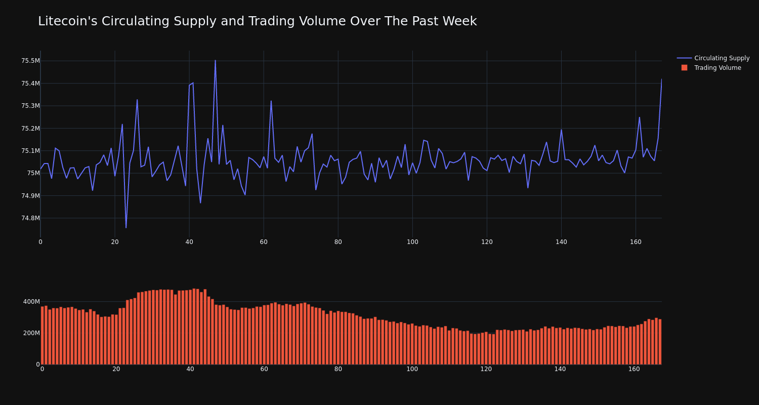
Task: Click the lowest supply dip below 74.8M
Action: (x=126, y=227)
